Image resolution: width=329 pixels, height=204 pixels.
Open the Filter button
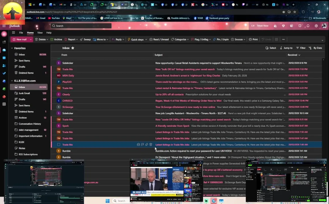click(301, 48)
